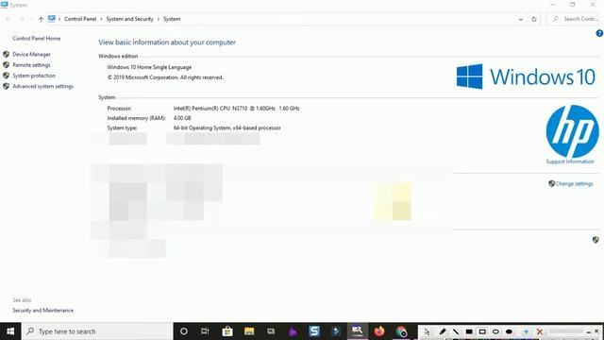Open Task View on taskbar
Image resolution: width=604 pixels, height=340 pixels.
click(x=205, y=331)
